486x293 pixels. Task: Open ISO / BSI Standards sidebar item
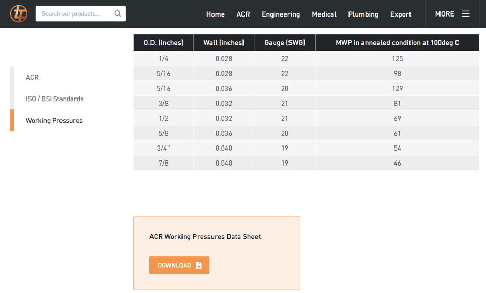pos(55,99)
